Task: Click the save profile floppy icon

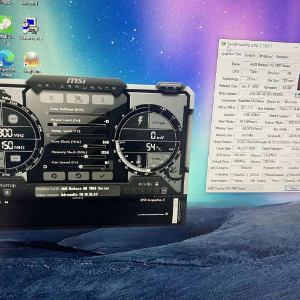Action: coord(164,191)
